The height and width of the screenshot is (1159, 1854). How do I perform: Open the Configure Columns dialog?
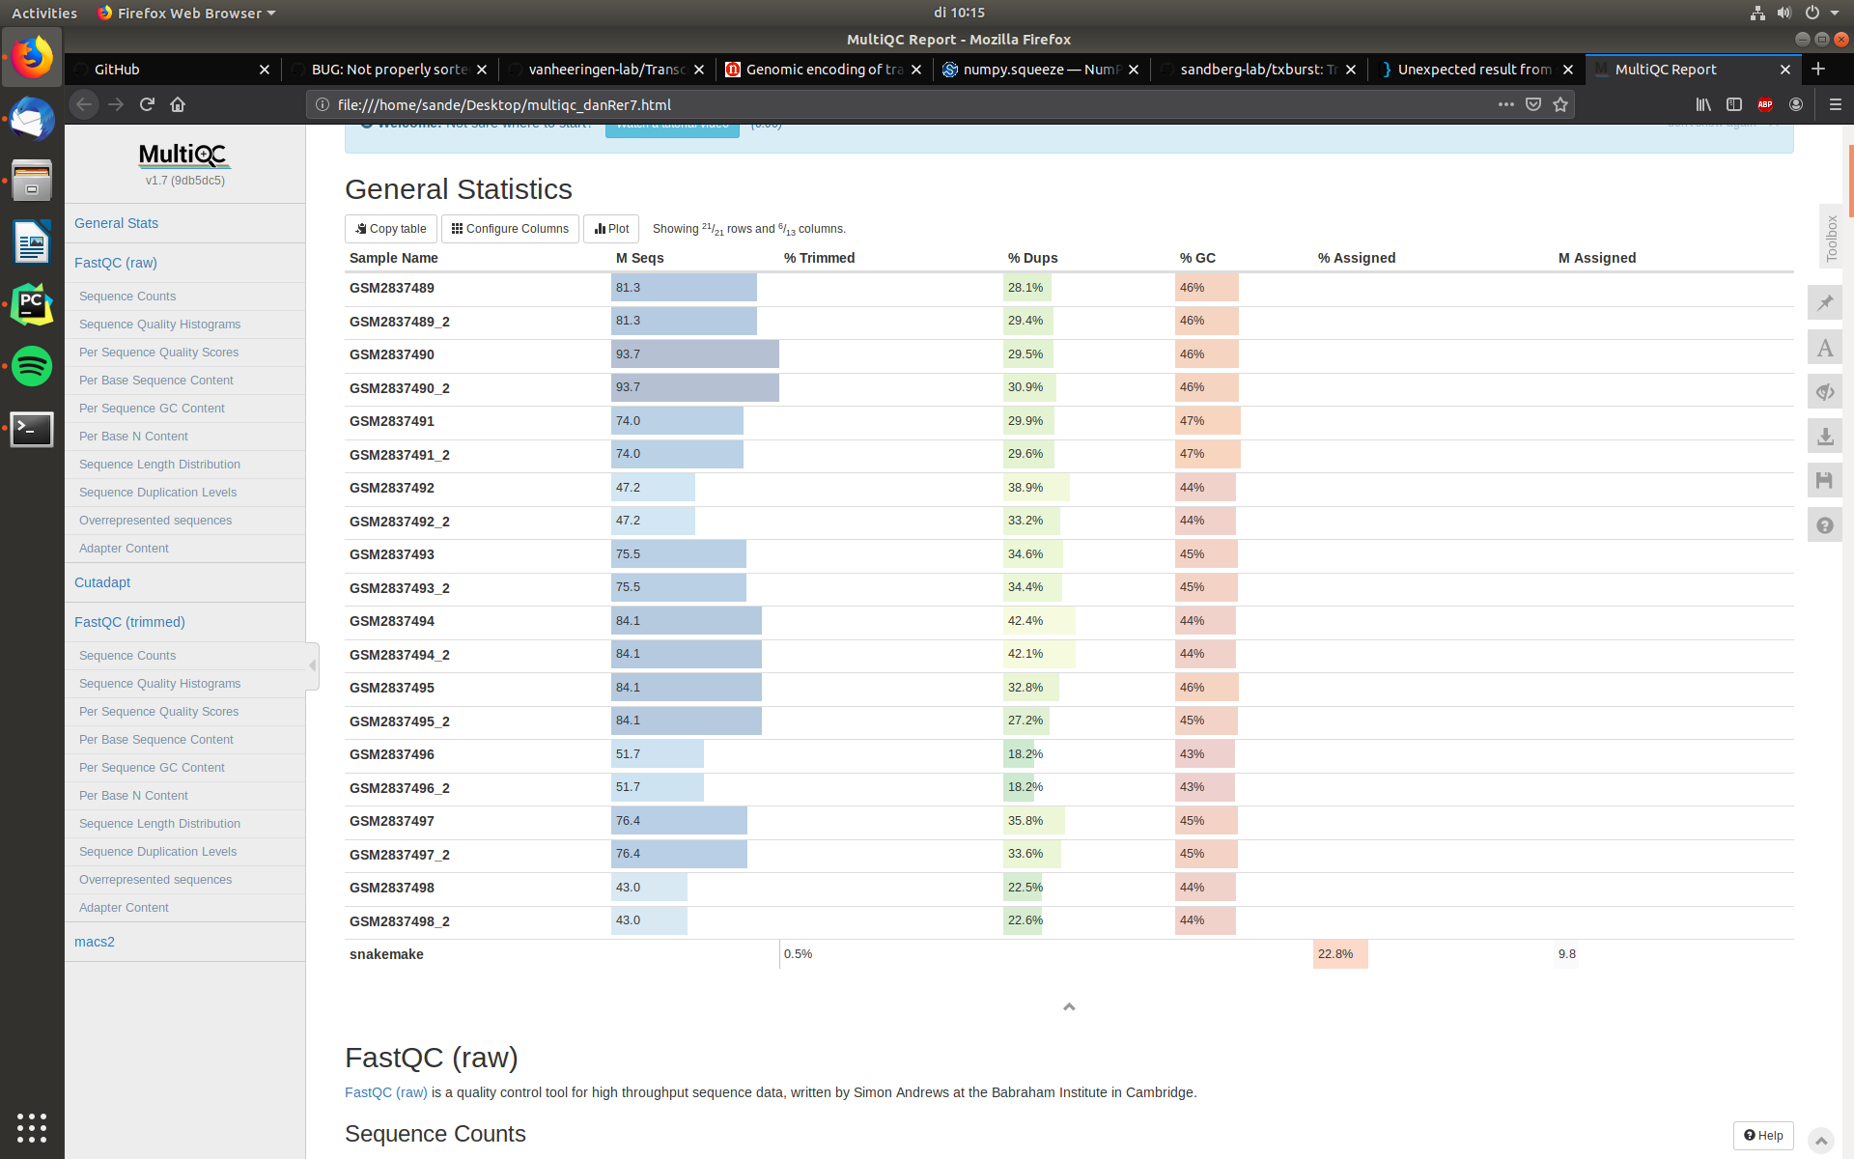510,228
